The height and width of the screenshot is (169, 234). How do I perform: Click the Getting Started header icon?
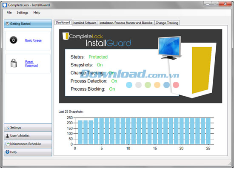pyautogui.click(x=7, y=23)
